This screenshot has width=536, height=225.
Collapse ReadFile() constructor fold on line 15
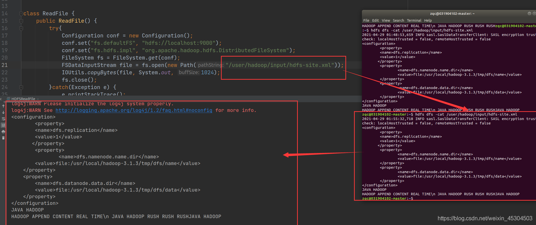[x=21, y=21]
